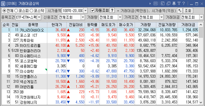Viewport: 205px width, 106px height.
Task: Sort by the 종목명 column header
Action: (x=33, y=25)
